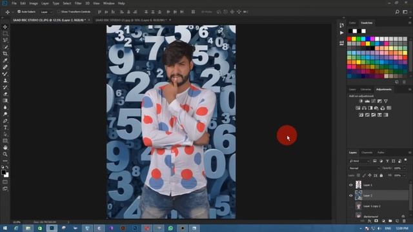413x232 pixels.
Task: Show Layer 1 copy 2 visibility box
Action: pos(351,206)
